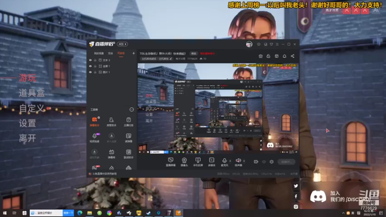Share the stream via share icon

coord(292,56)
